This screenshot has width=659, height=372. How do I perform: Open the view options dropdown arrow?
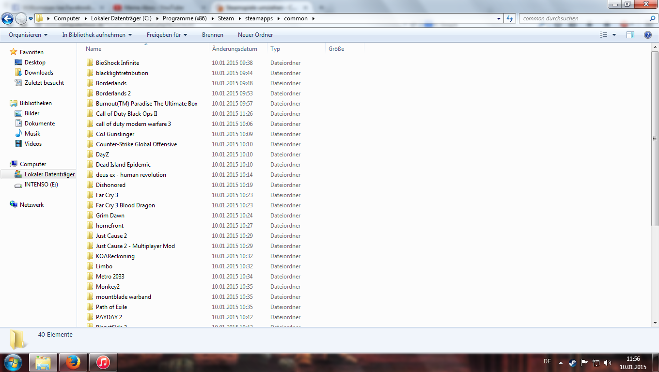coord(614,35)
